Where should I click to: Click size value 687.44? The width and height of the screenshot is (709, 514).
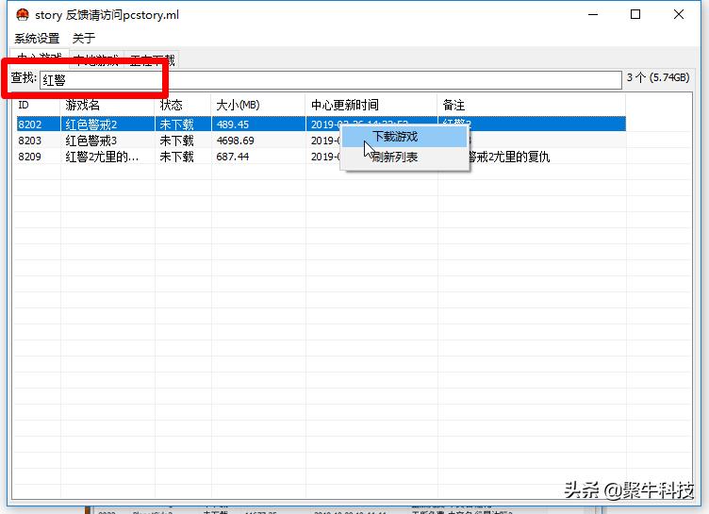pyautogui.click(x=233, y=157)
